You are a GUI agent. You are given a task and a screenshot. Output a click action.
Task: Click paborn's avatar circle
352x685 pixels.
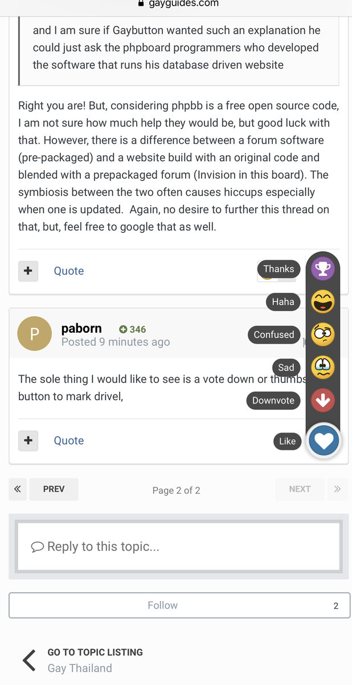(x=34, y=334)
